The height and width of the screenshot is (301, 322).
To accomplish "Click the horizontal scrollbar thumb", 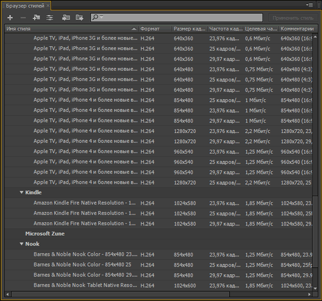I will pos(120,294).
